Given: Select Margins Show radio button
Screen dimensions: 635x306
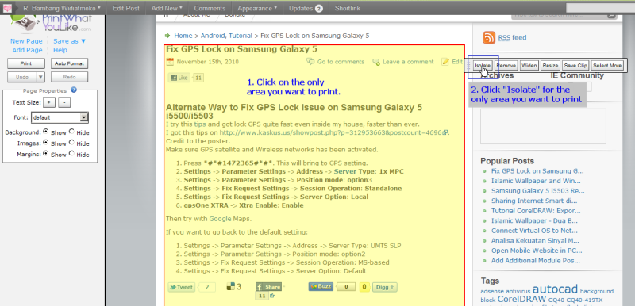Looking at the screenshot, I should [x=45, y=154].
